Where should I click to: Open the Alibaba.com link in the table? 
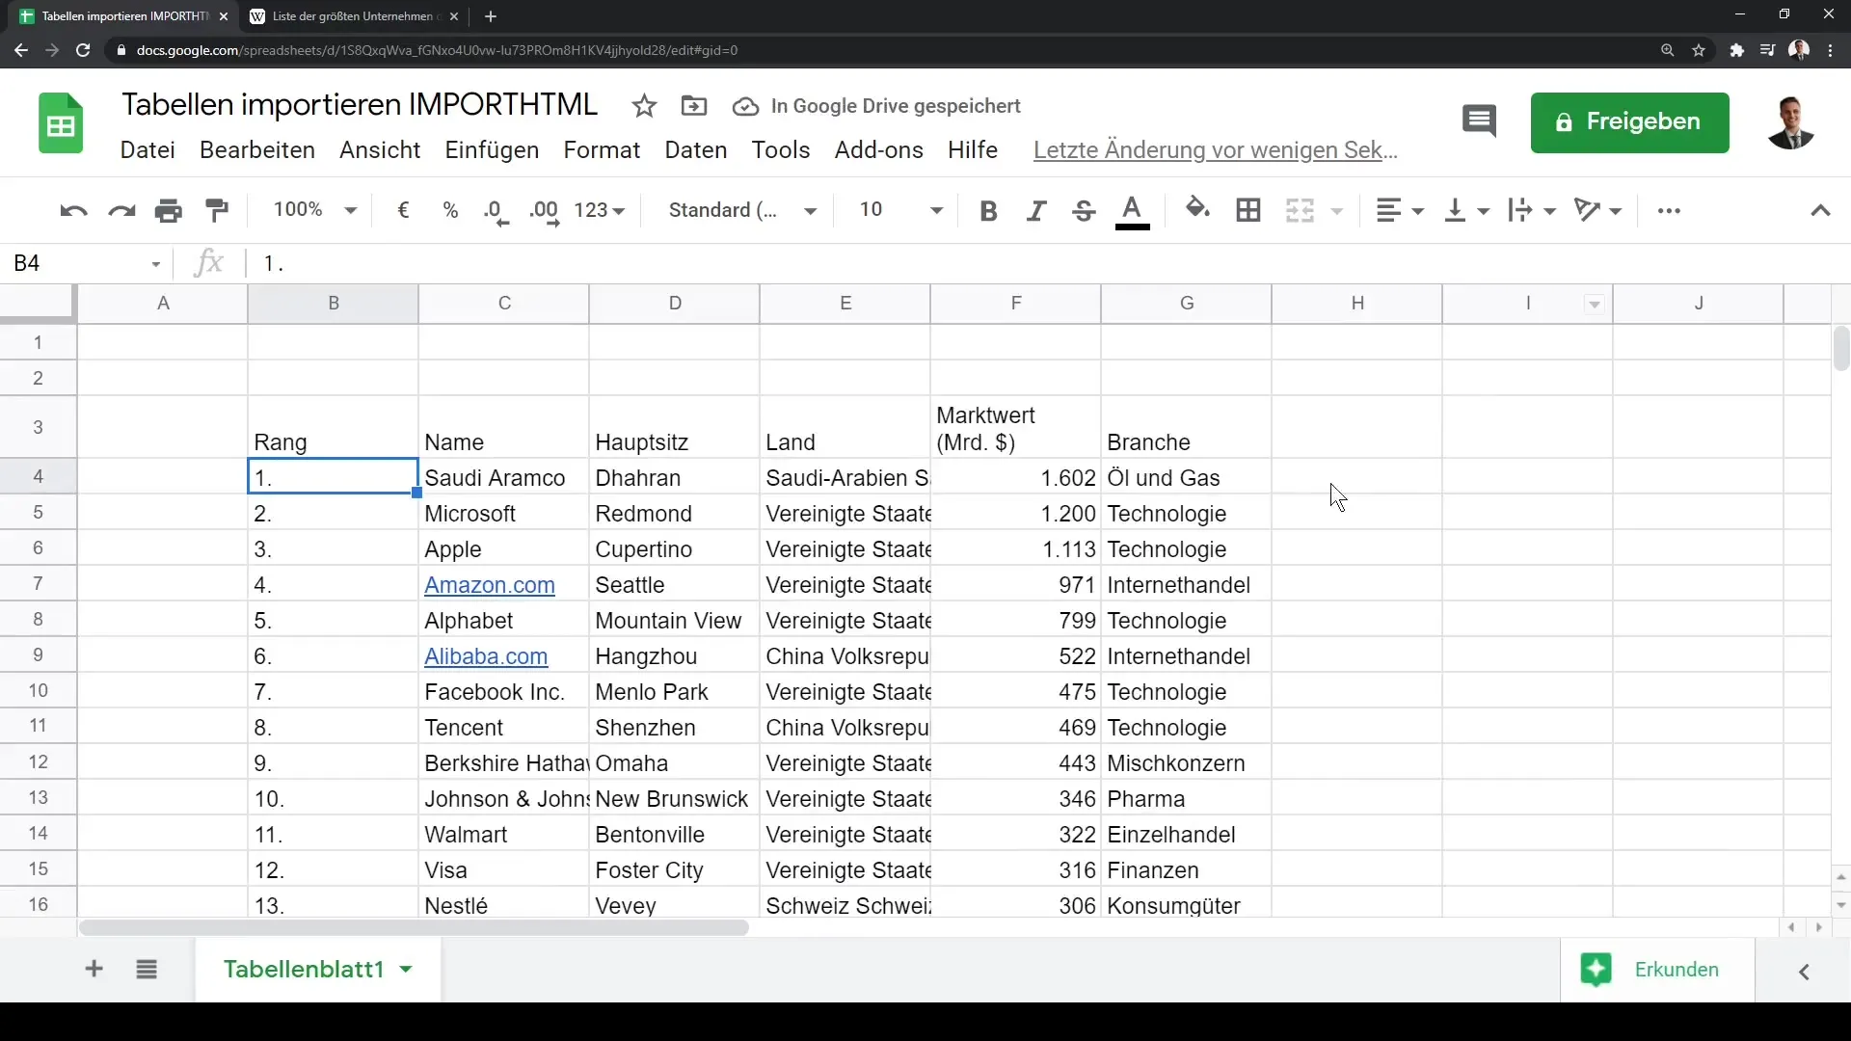(x=486, y=656)
